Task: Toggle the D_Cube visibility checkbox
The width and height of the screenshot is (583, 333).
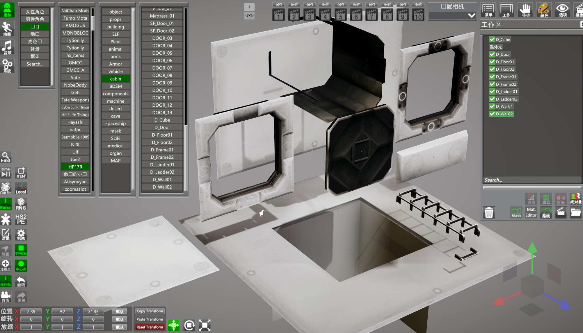Action: pyautogui.click(x=492, y=40)
